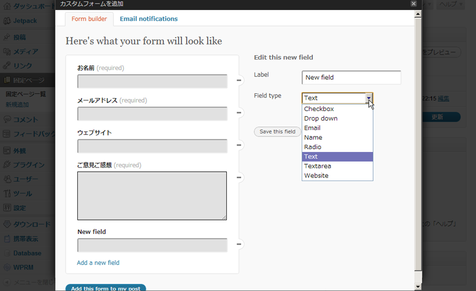Click the dialog scrollbar down arrow
The height and width of the screenshot is (291, 476).
[x=418, y=286]
